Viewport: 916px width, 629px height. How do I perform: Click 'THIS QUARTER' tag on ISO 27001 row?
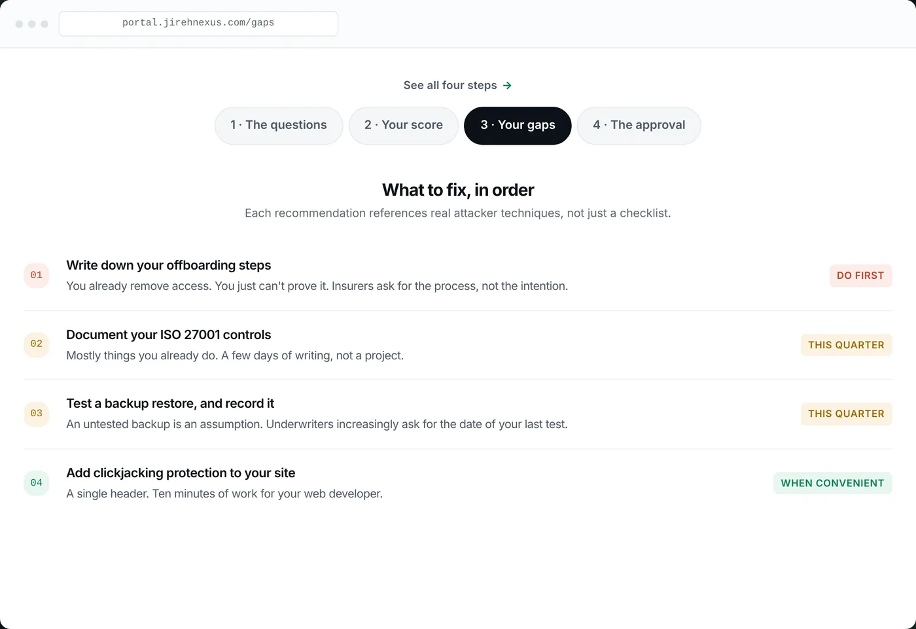[846, 345]
